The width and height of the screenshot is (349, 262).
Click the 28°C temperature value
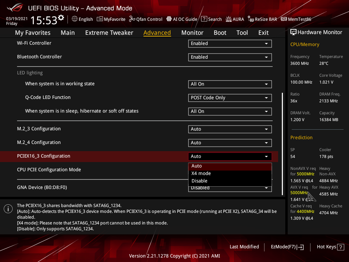[x=324, y=63]
